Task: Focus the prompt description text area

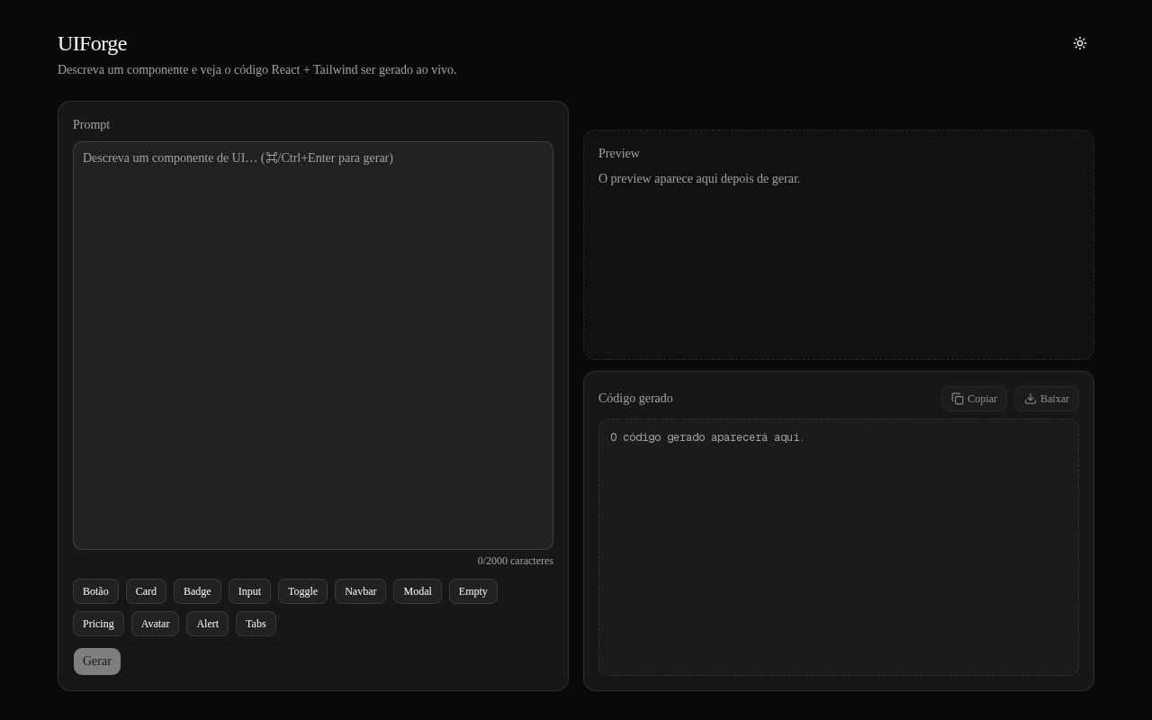Action: click(313, 346)
